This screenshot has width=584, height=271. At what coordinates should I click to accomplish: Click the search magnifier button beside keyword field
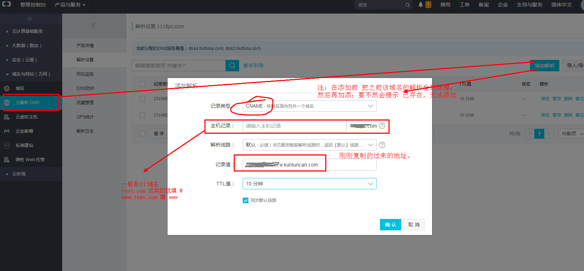[232, 66]
